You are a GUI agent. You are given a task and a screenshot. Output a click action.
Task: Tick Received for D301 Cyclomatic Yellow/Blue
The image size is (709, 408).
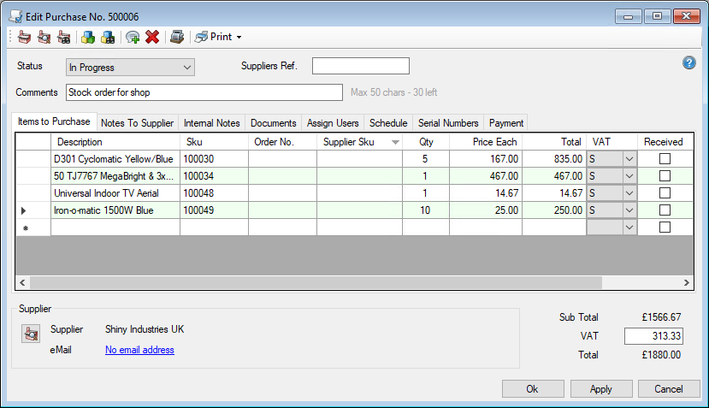click(x=665, y=158)
